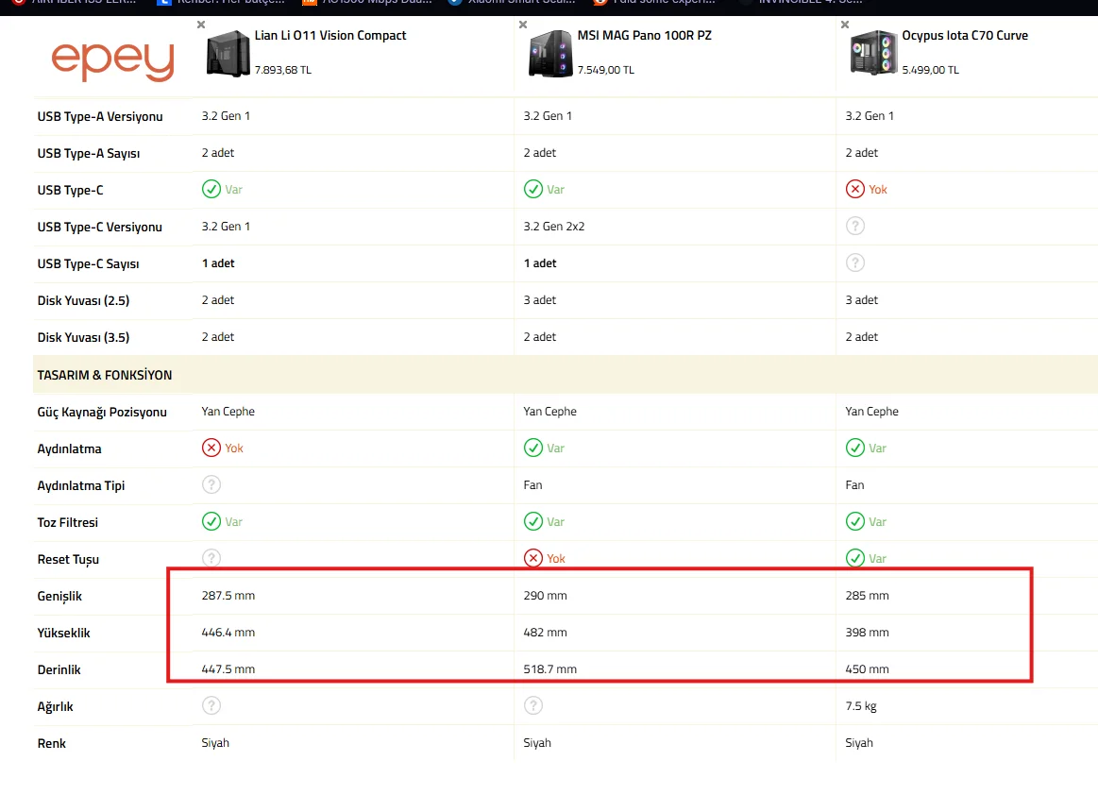
Task: Open the MSI MAG Pano 100R PZ title link
Action: click(x=644, y=36)
